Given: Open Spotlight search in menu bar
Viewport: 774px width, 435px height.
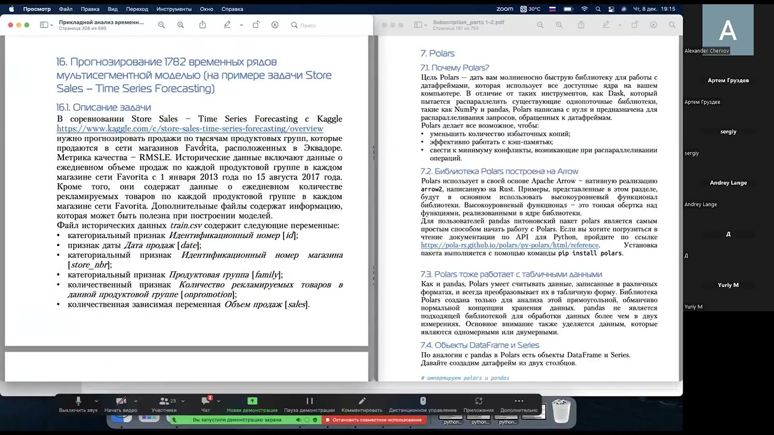Looking at the screenshot, I should (x=598, y=9).
